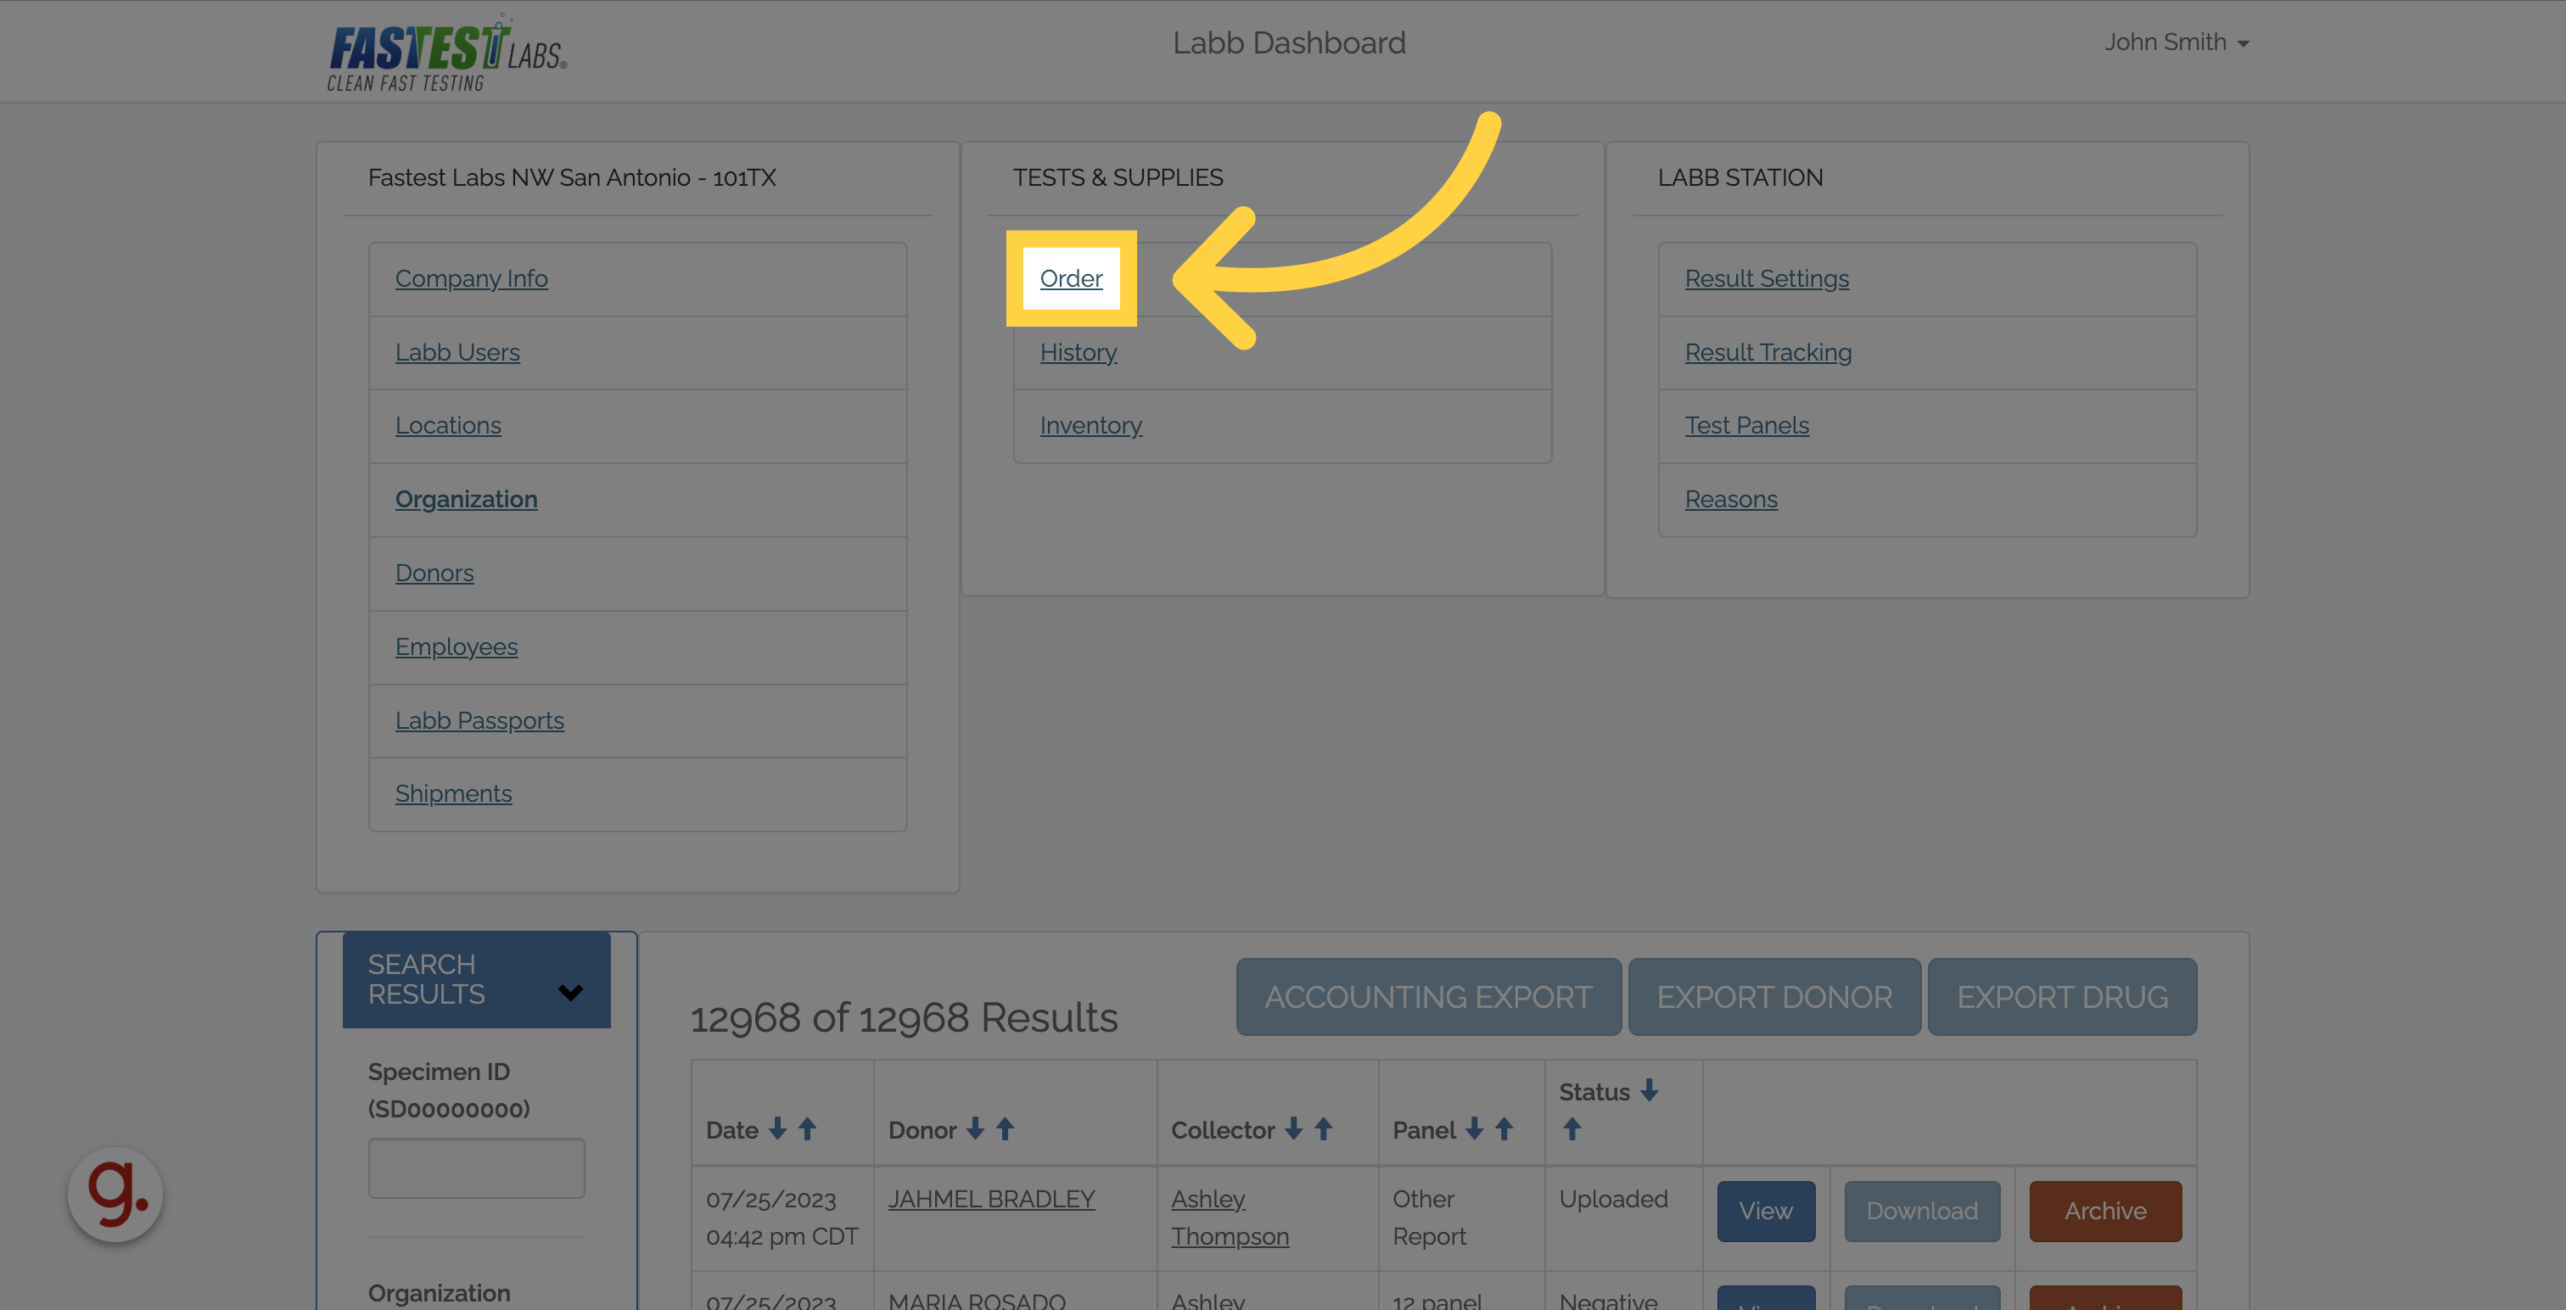This screenshot has height=1310, width=2566.
Task: Go to Shipments
Action: 453,794
